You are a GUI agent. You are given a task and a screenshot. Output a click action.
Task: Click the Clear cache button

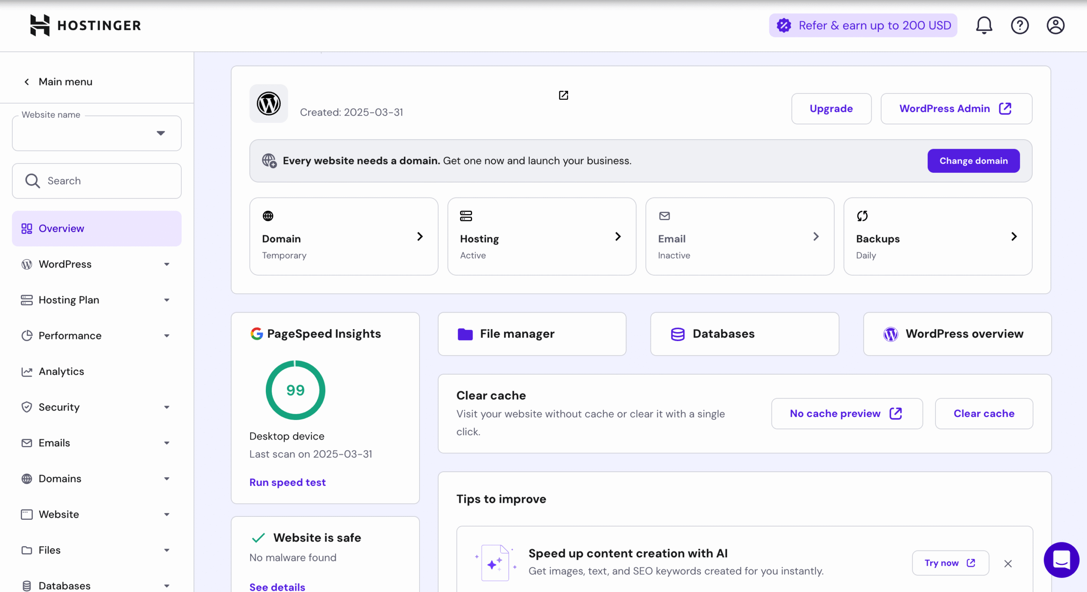click(x=984, y=413)
